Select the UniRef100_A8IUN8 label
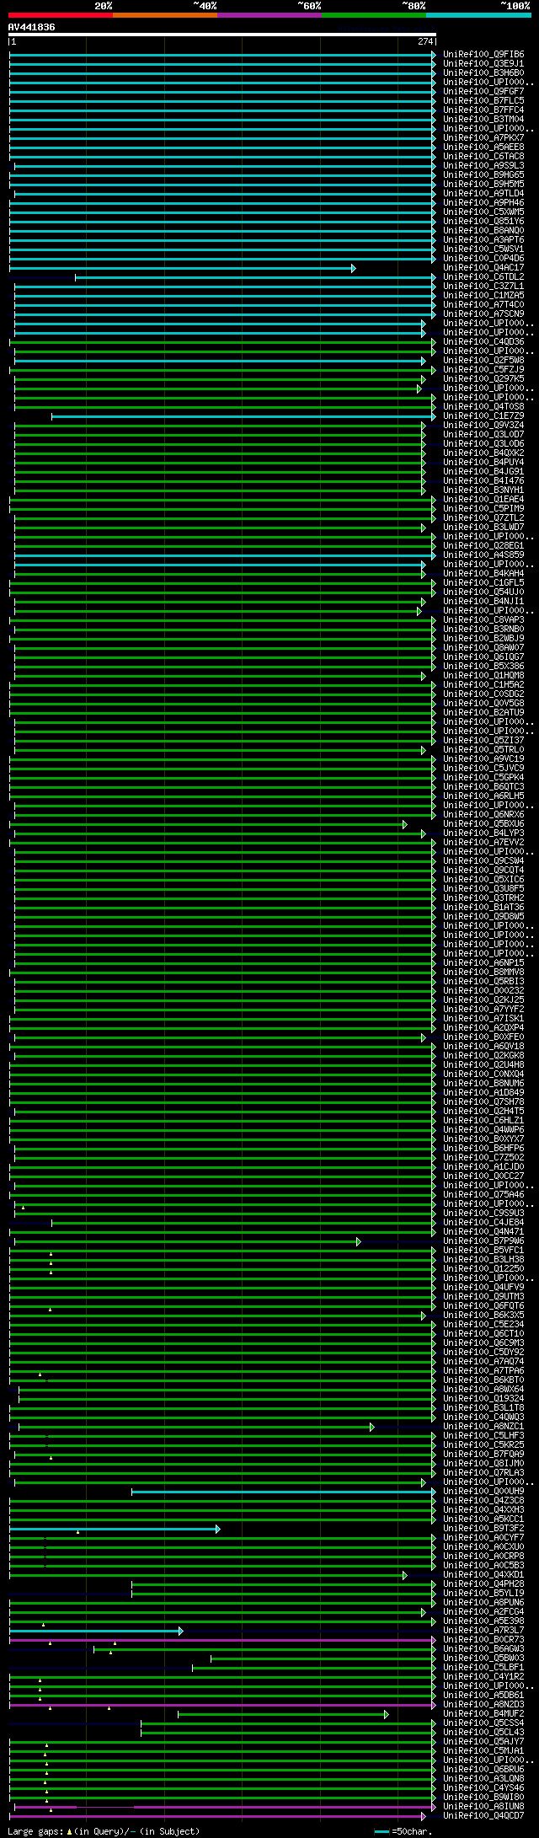The image size is (539, 1838). [x=483, y=1807]
